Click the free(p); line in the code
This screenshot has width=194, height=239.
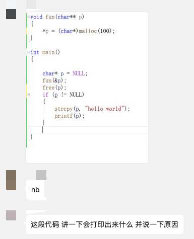coord(54,88)
